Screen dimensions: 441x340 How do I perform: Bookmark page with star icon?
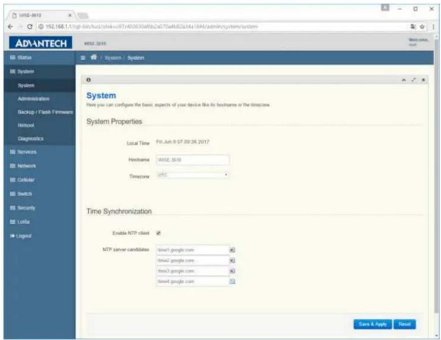(x=422, y=26)
